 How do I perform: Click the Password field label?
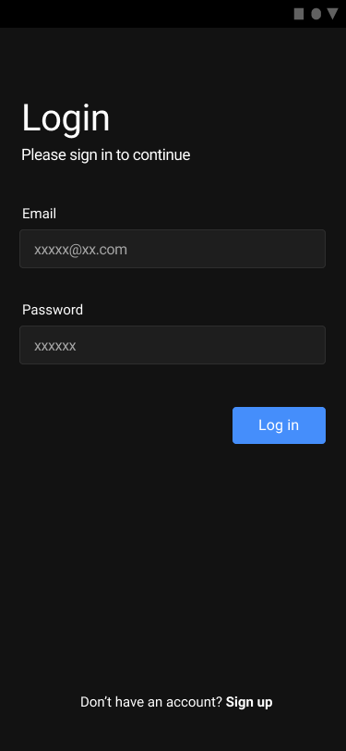click(x=53, y=310)
